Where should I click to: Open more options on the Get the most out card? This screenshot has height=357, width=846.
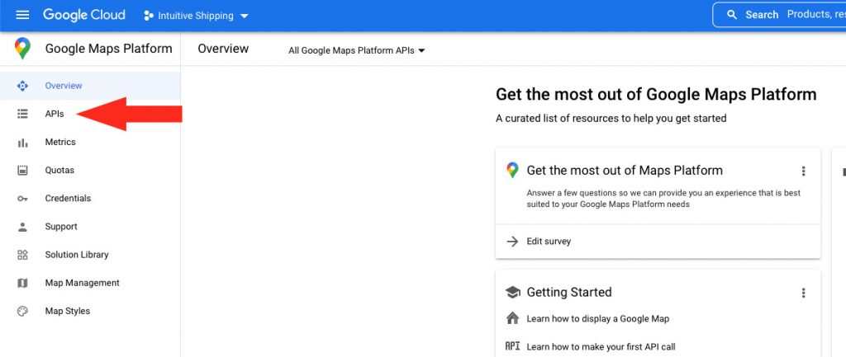[x=803, y=171]
